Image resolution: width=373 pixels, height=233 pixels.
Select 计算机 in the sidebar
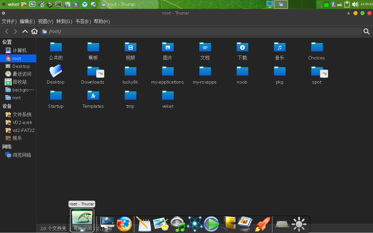[18, 50]
